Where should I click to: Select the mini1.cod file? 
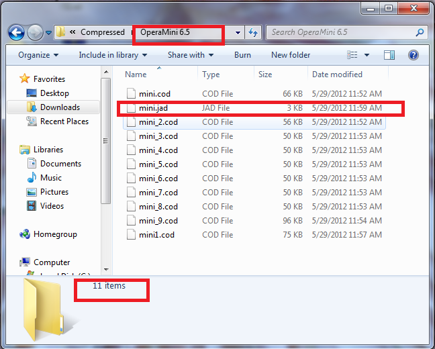coord(254,235)
